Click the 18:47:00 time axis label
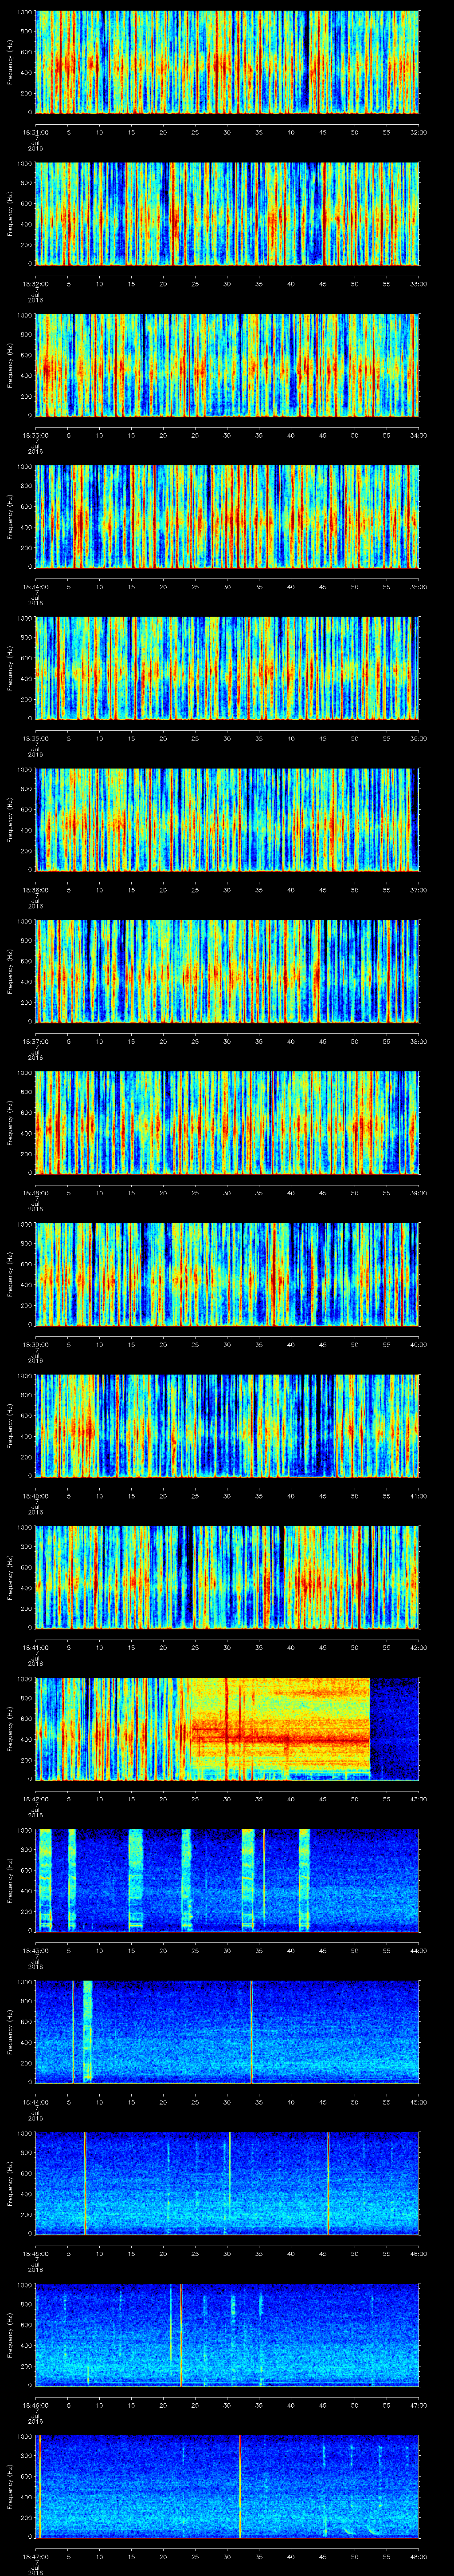The image size is (454, 2576). tap(35, 2556)
